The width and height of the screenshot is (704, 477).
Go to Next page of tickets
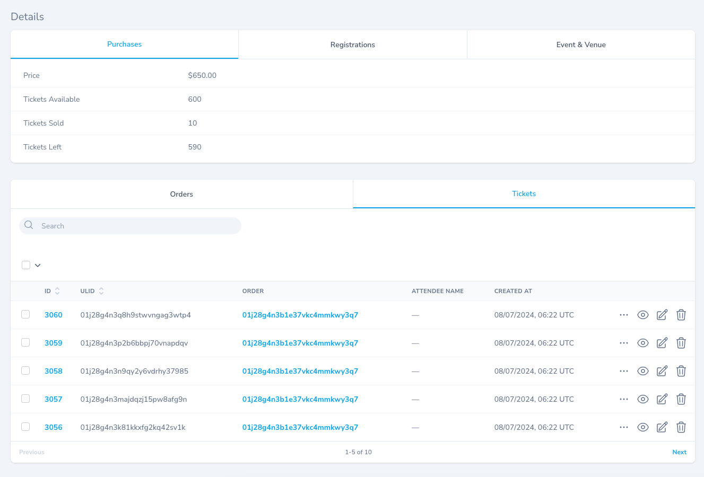coord(679,452)
